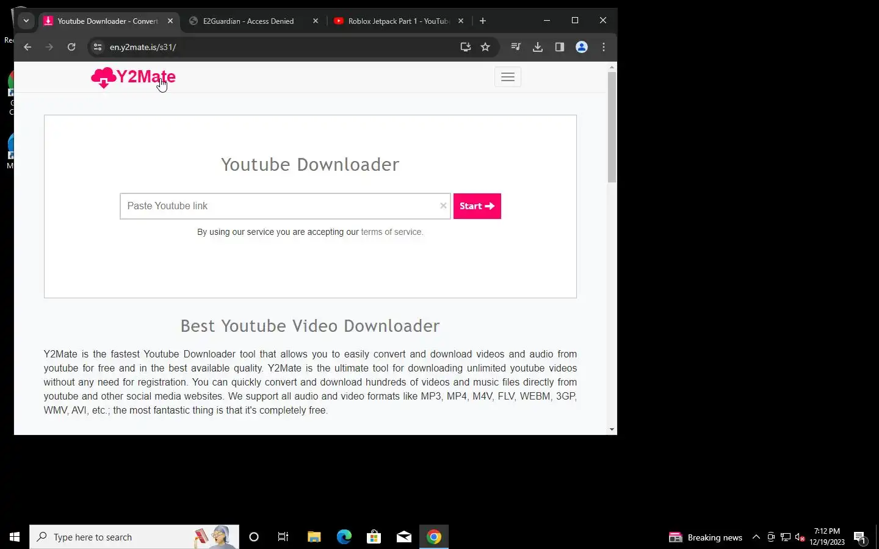Image resolution: width=879 pixels, height=549 pixels.
Task: Go back in Chrome
Action: point(27,47)
